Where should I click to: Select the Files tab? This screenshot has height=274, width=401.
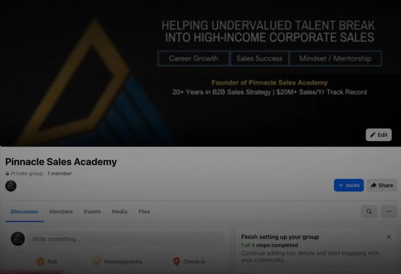pos(144,211)
